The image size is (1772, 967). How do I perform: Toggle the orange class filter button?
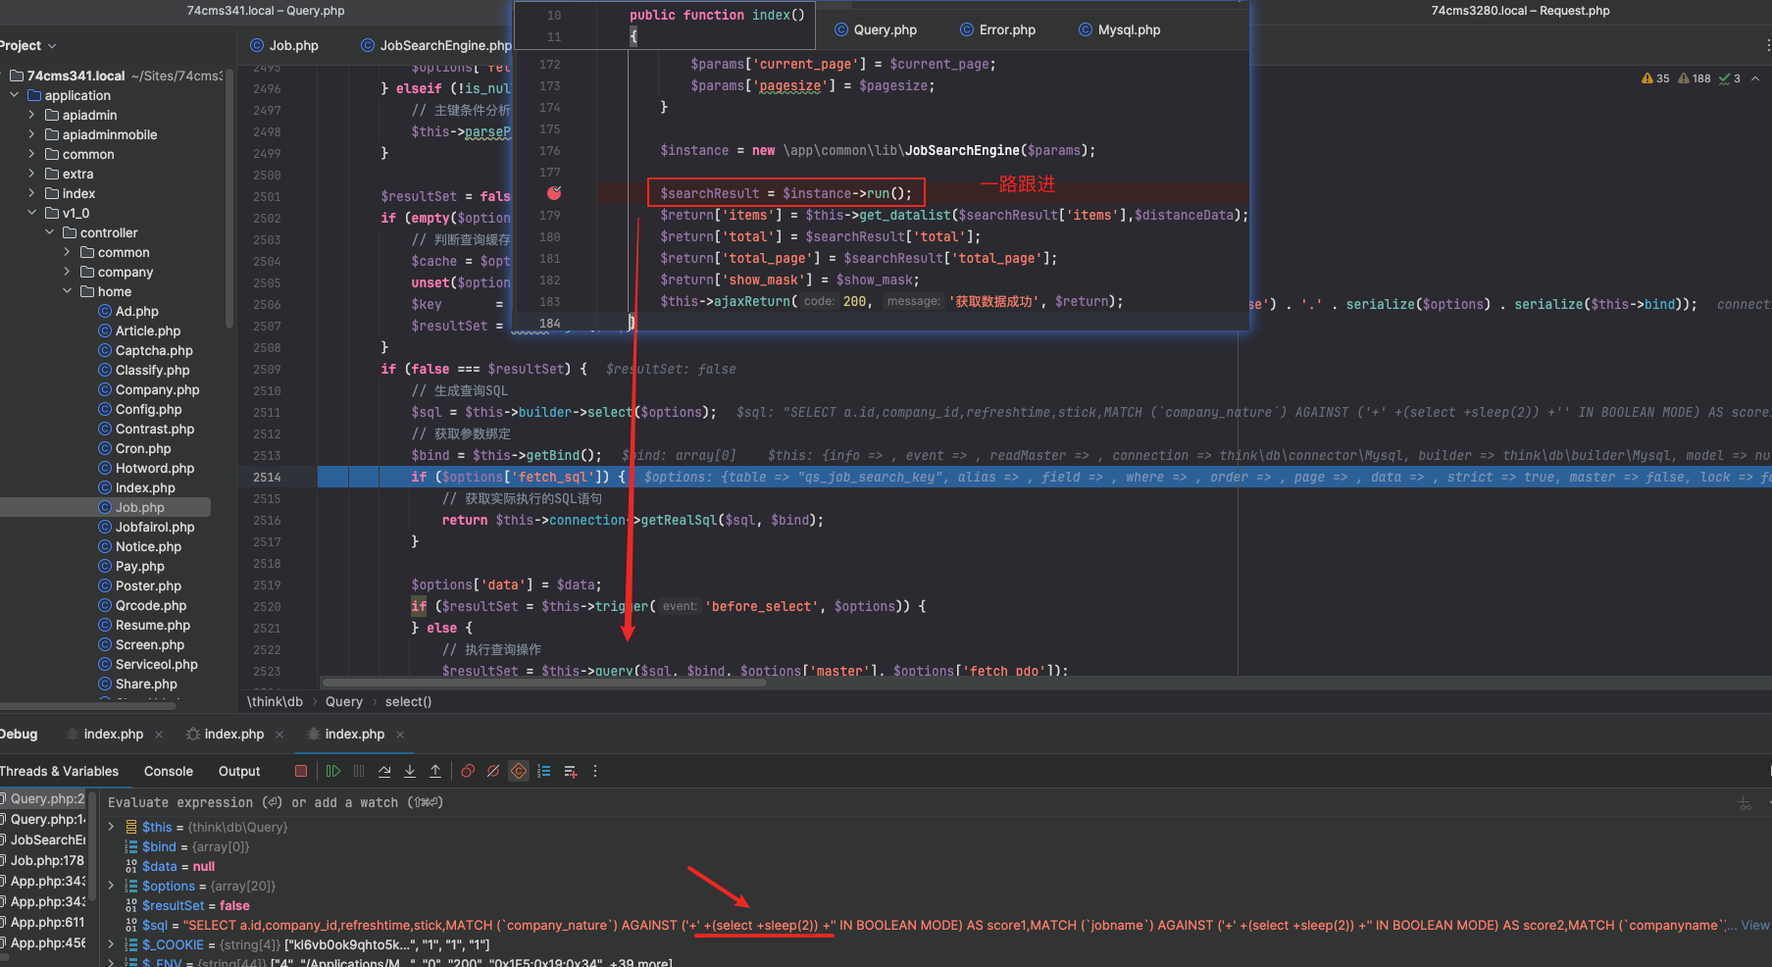coord(519,771)
